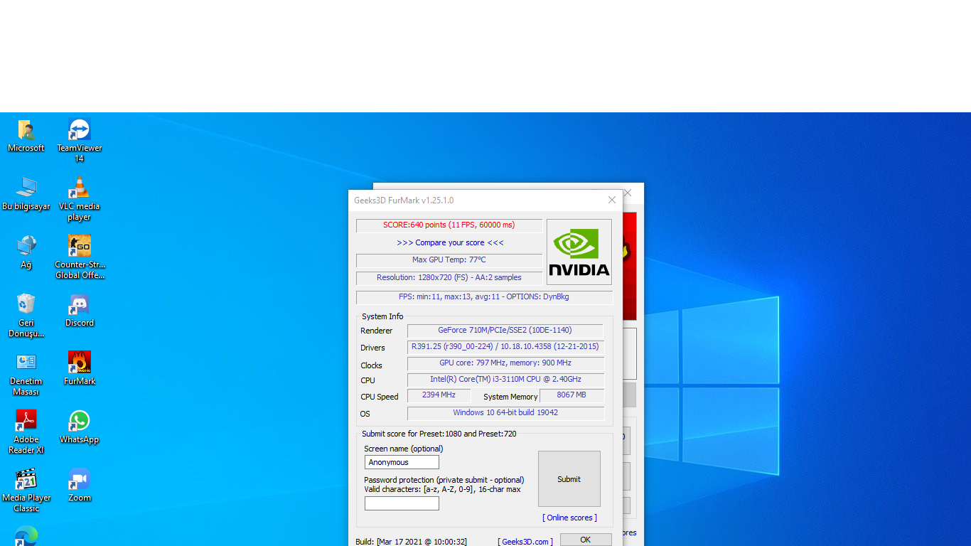This screenshot has height=546, width=971.
Task: Click the NVIDIA logo in FurMark dialog
Action: pyautogui.click(x=579, y=252)
